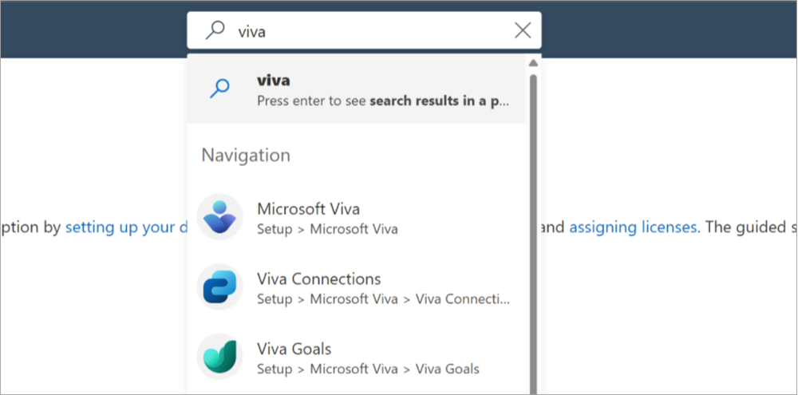Open the Microsoft Viva navigation result

356,218
